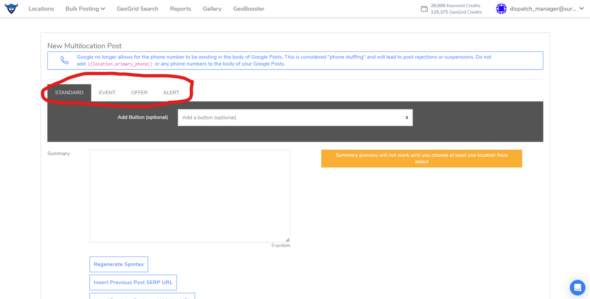Click the credits wallet icon
The height and width of the screenshot is (299, 590).
tap(424, 9)
